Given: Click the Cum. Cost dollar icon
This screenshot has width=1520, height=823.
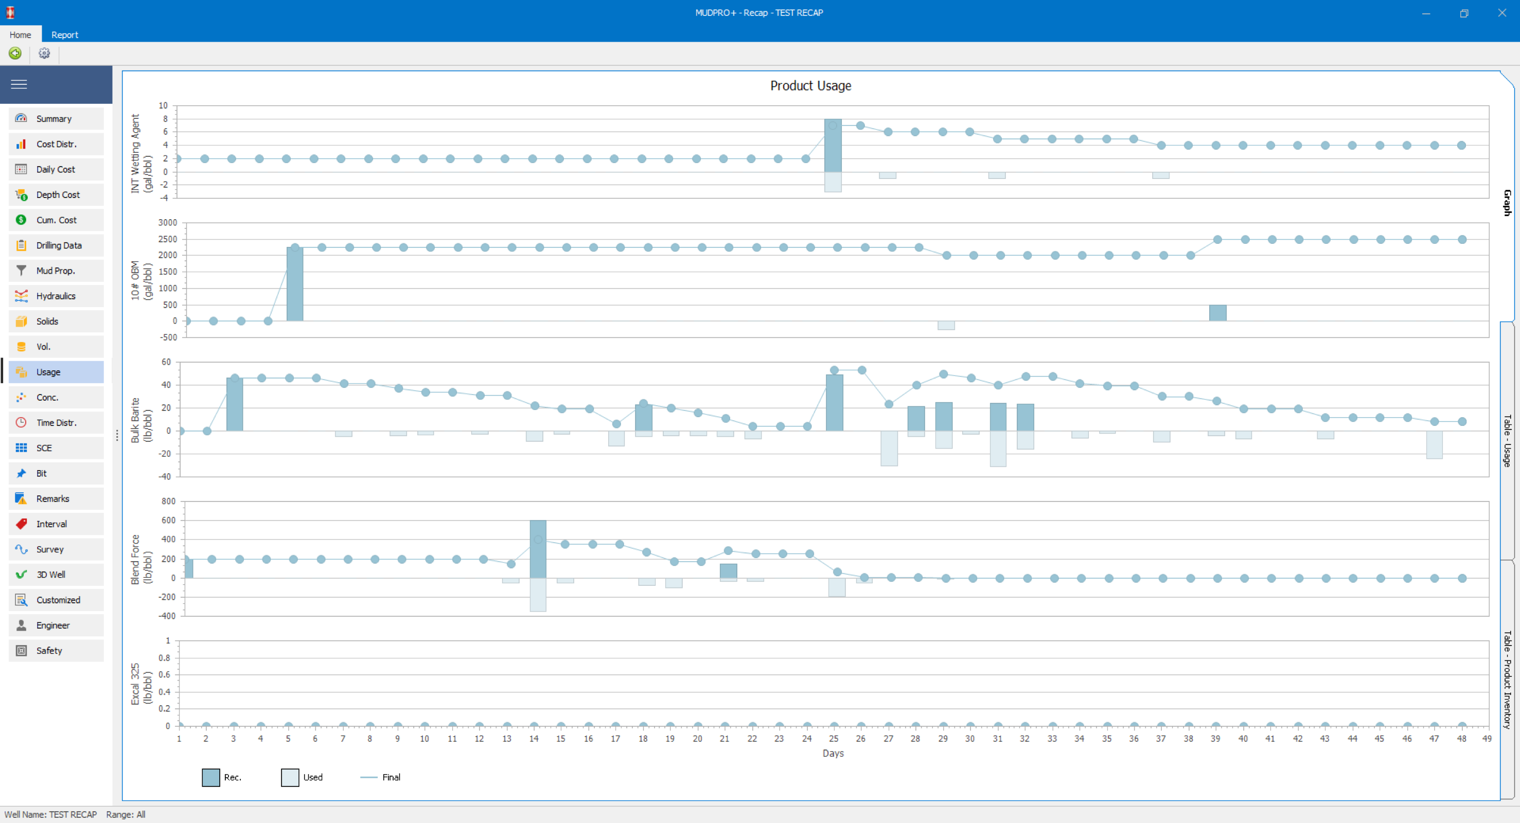Looking at the screenshot, I should pyautogui.click(x=21, y=220).
